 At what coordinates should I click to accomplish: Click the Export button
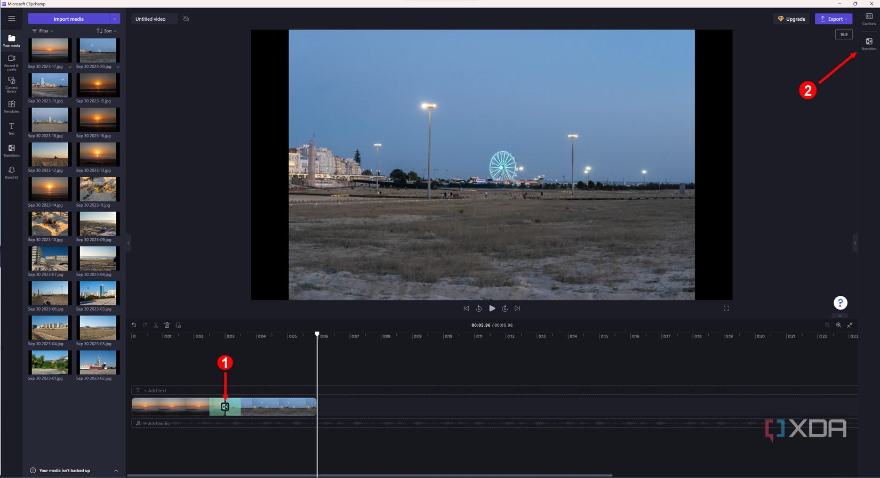tap(833, 19)
